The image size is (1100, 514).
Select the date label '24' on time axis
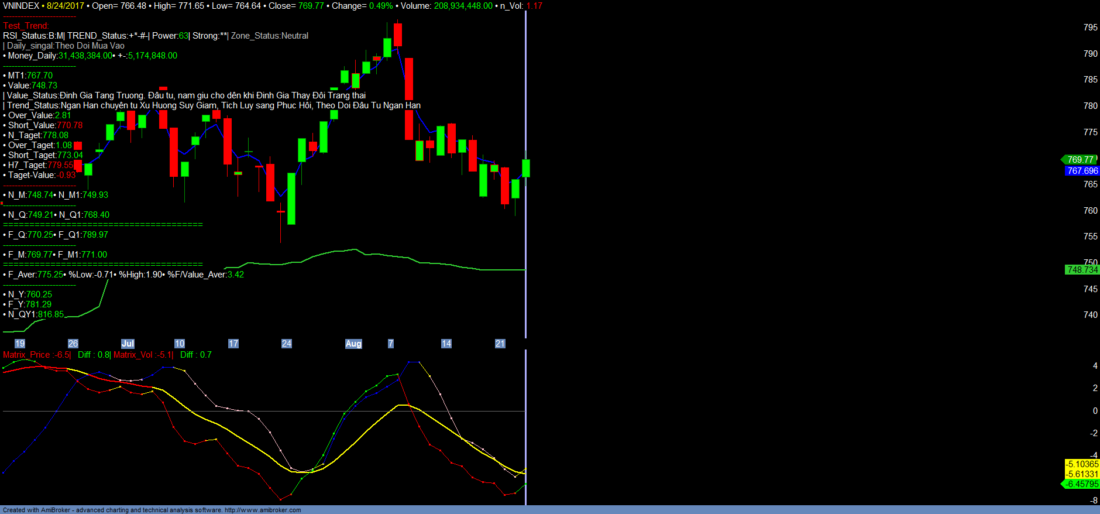287,344
